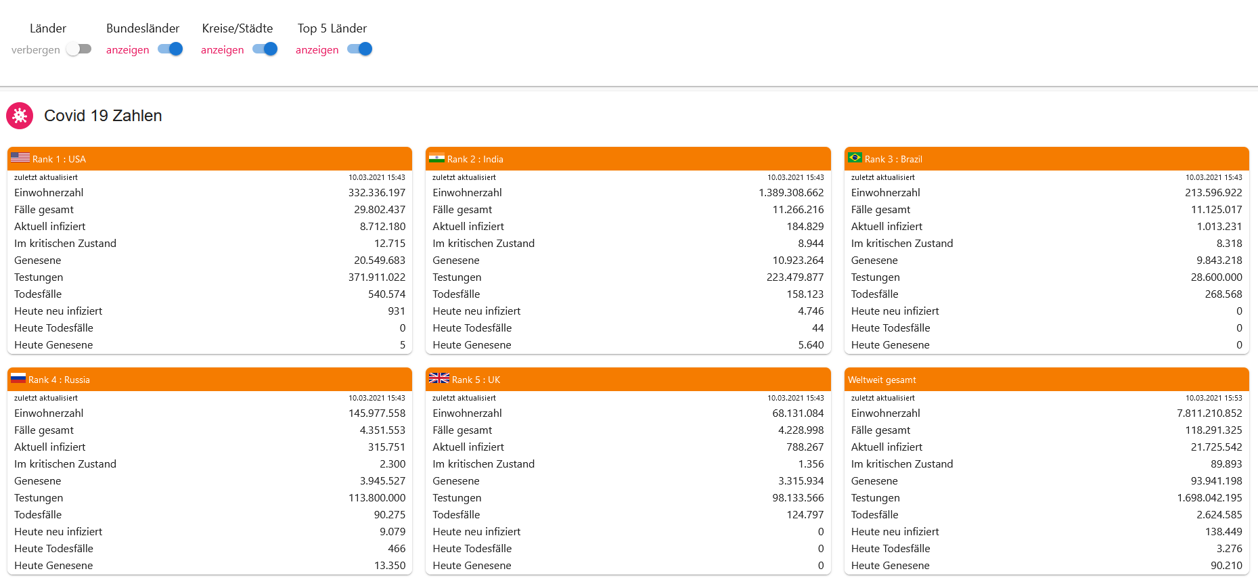The height and width of the screenshot is (586, 1258).
Task: Click the 'Covid 19 Zahlen' heading
Action: coord(103,116)
